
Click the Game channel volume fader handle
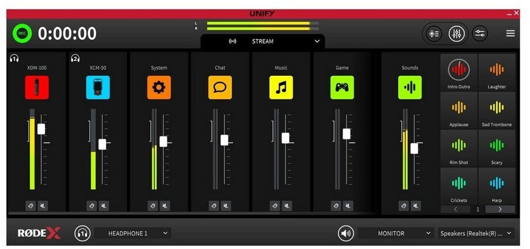click(x=347, y=134)
